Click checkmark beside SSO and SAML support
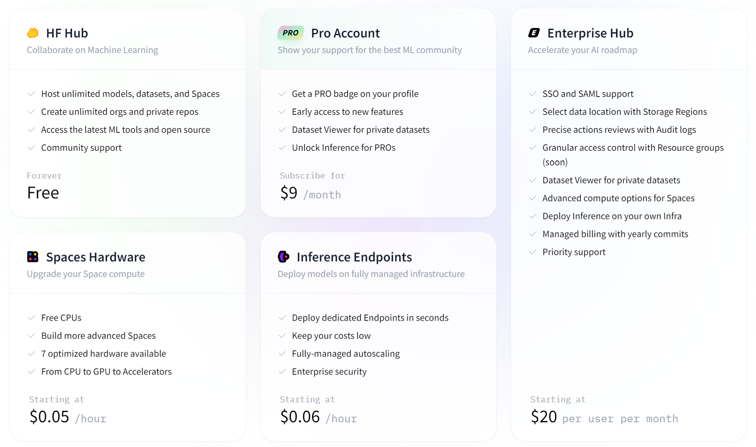This screenshot has width=756, height=447. [x=532, y=94]
